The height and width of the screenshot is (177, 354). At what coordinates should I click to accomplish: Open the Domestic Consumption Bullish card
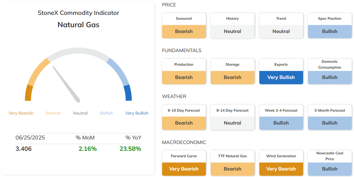tap(330, 72)
